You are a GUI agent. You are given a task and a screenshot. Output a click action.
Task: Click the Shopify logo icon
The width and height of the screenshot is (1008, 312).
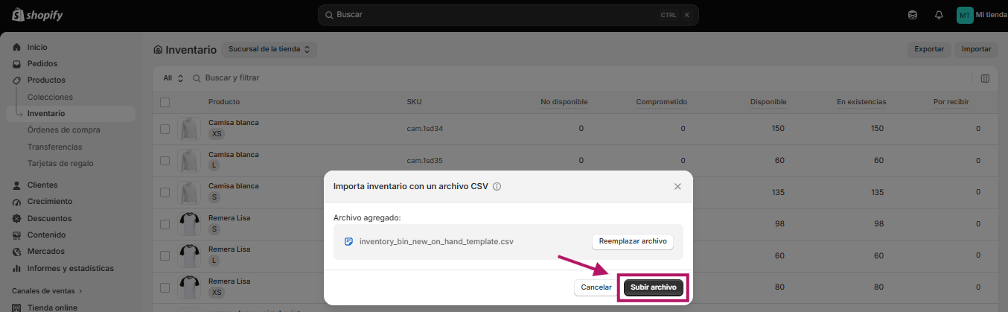[x=17, y=15]
